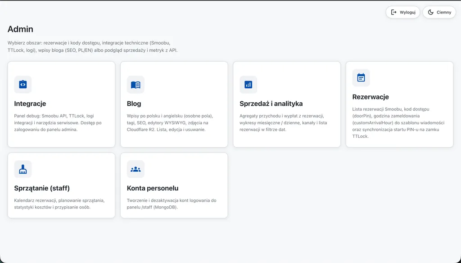461x263 pixels.
Task: Log out with the Wyloguj button
Action: point(403,12)
